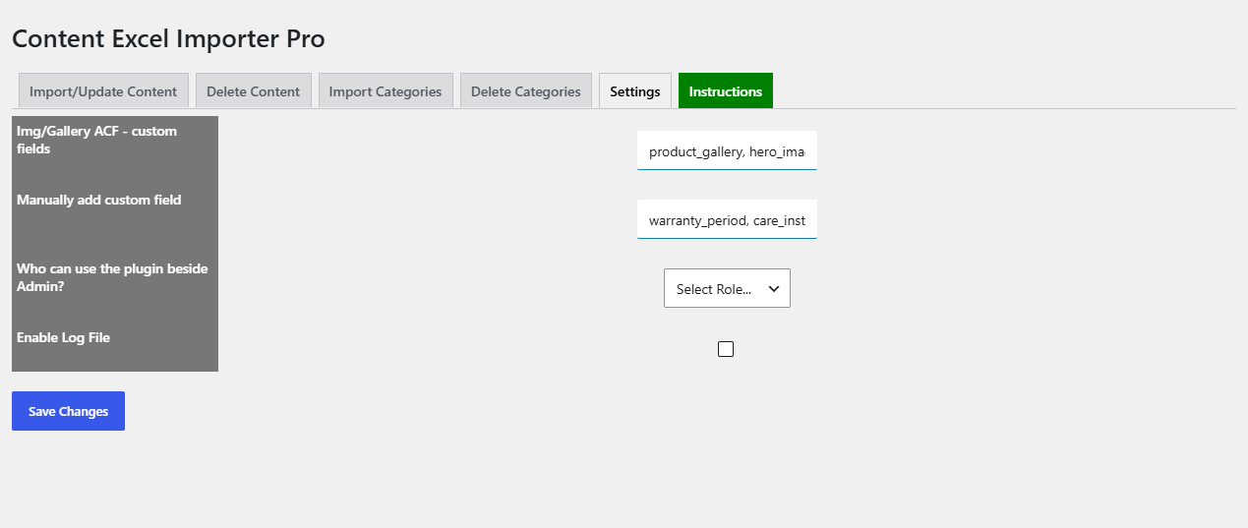Click the Enable Log File label
Screen dimensions: 1248x528
coord(63,337)
